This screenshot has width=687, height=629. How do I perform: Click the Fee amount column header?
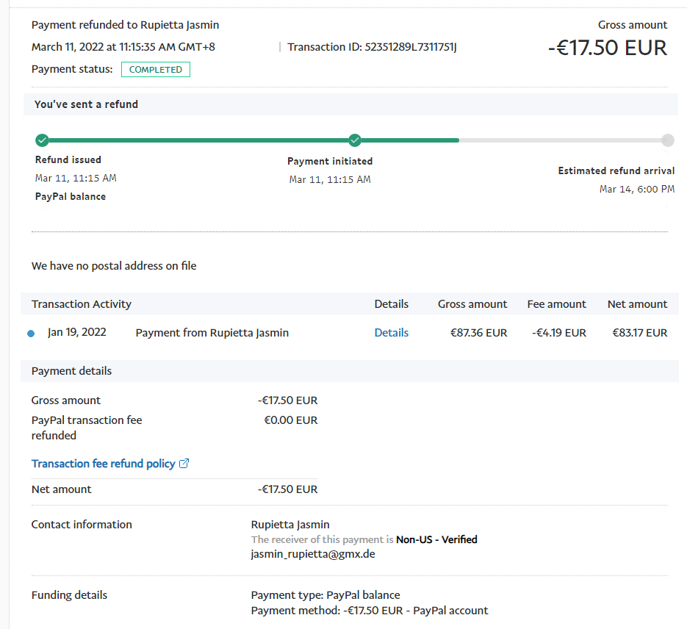[x=556, y=304]
